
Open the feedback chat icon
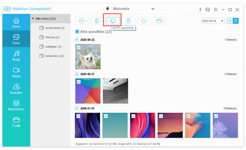tap(208, 9)
